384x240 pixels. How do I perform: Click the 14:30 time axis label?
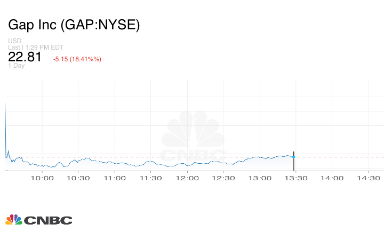[x=369, y=178]
